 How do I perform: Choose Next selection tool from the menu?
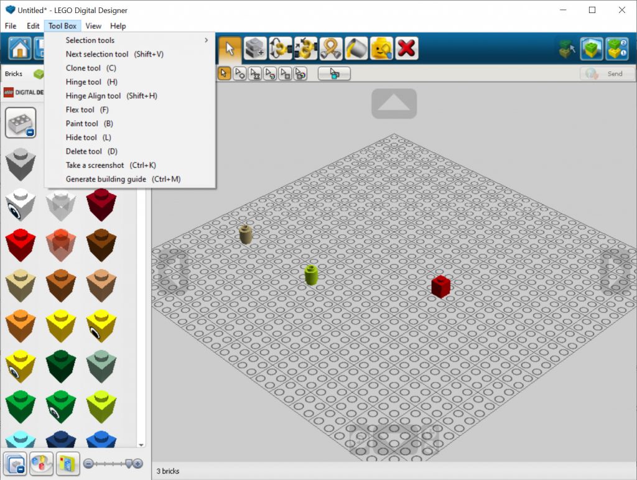130,54
